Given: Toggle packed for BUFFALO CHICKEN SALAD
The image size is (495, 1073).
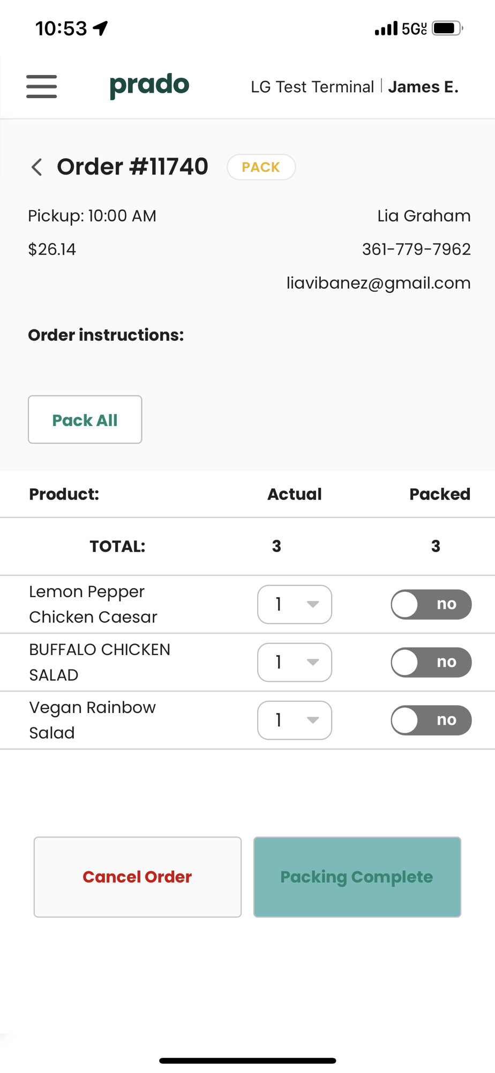Looking at the screenshot, I should (x=431, y=662).
